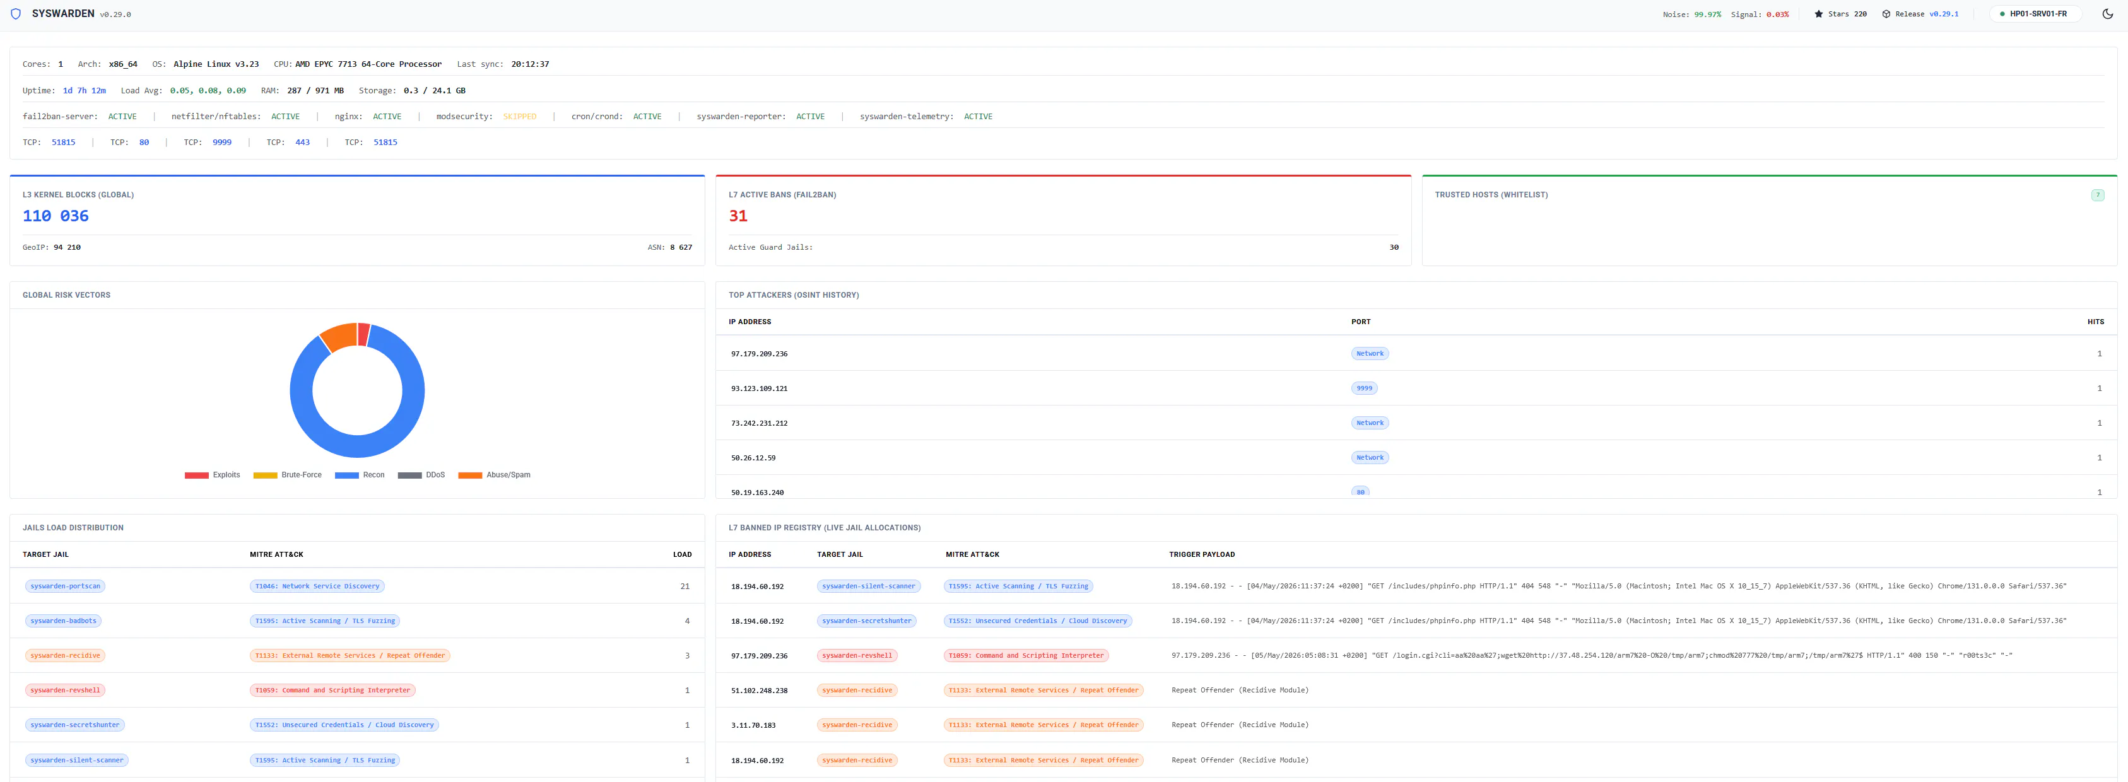The width and height of the screenshot is (2128, 782).
Task: Click the T1552 badge in the banned registry
Action: pyautogui.click(x=1038, y=621)
